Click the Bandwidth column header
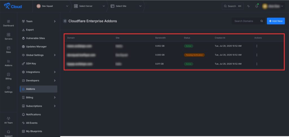 coord(161,38)
